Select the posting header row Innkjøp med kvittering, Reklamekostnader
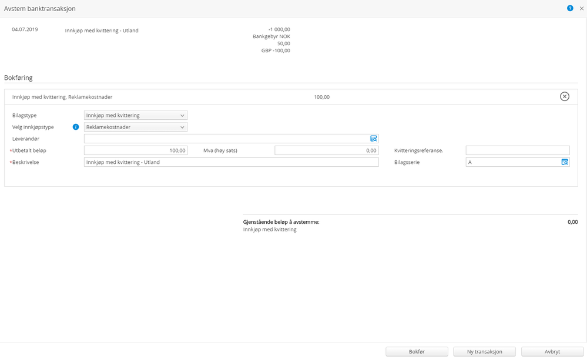 coord(291,96)
